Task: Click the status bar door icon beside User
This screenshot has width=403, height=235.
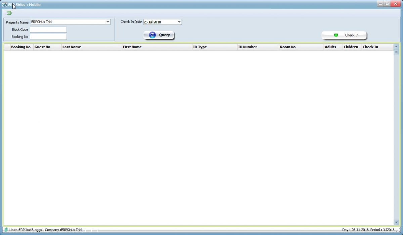Action: (6, 230)
